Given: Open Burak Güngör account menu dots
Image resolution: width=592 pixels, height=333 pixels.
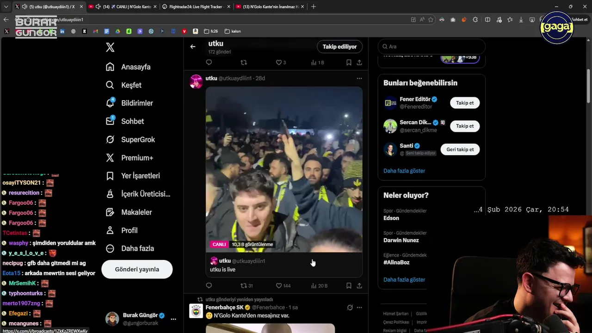Looking at the screenshot, I should click(x=173, y=319).
